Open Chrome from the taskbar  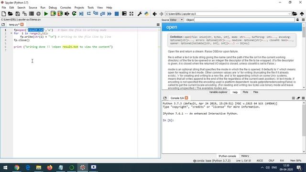coord(17,167)
